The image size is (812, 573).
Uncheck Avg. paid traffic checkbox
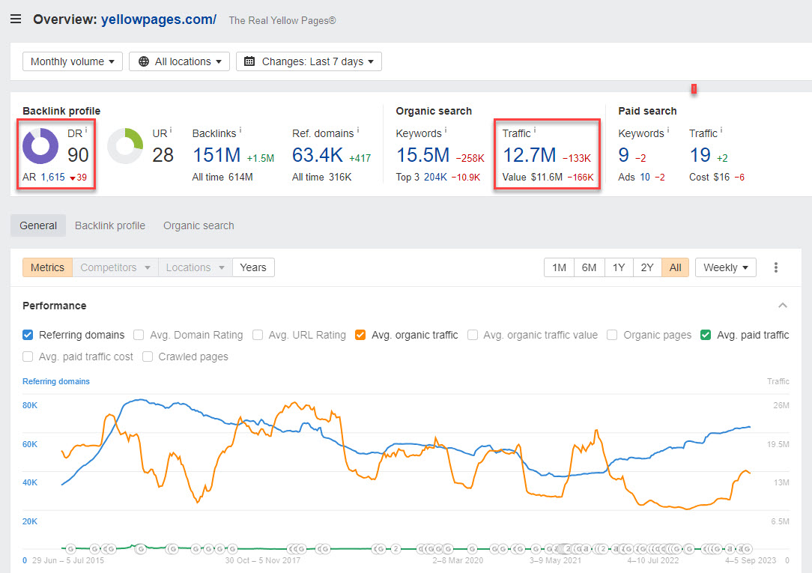[x=706, y=335]
